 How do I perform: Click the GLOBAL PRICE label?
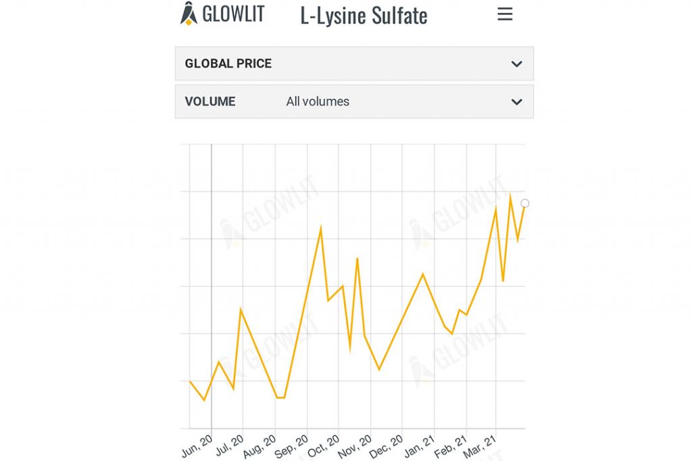pyautogui.click(x=228, y=63)
